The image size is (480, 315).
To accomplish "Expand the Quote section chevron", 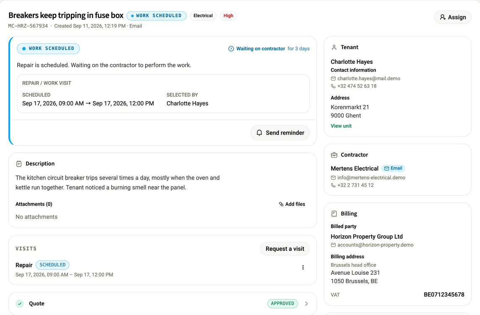I will pos(306,304).
